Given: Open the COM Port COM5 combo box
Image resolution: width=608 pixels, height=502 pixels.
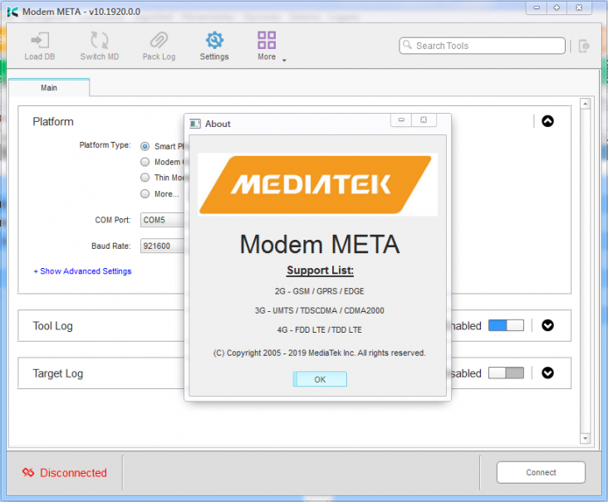Looking at the screenshot, I should click(x=163, y=220).
